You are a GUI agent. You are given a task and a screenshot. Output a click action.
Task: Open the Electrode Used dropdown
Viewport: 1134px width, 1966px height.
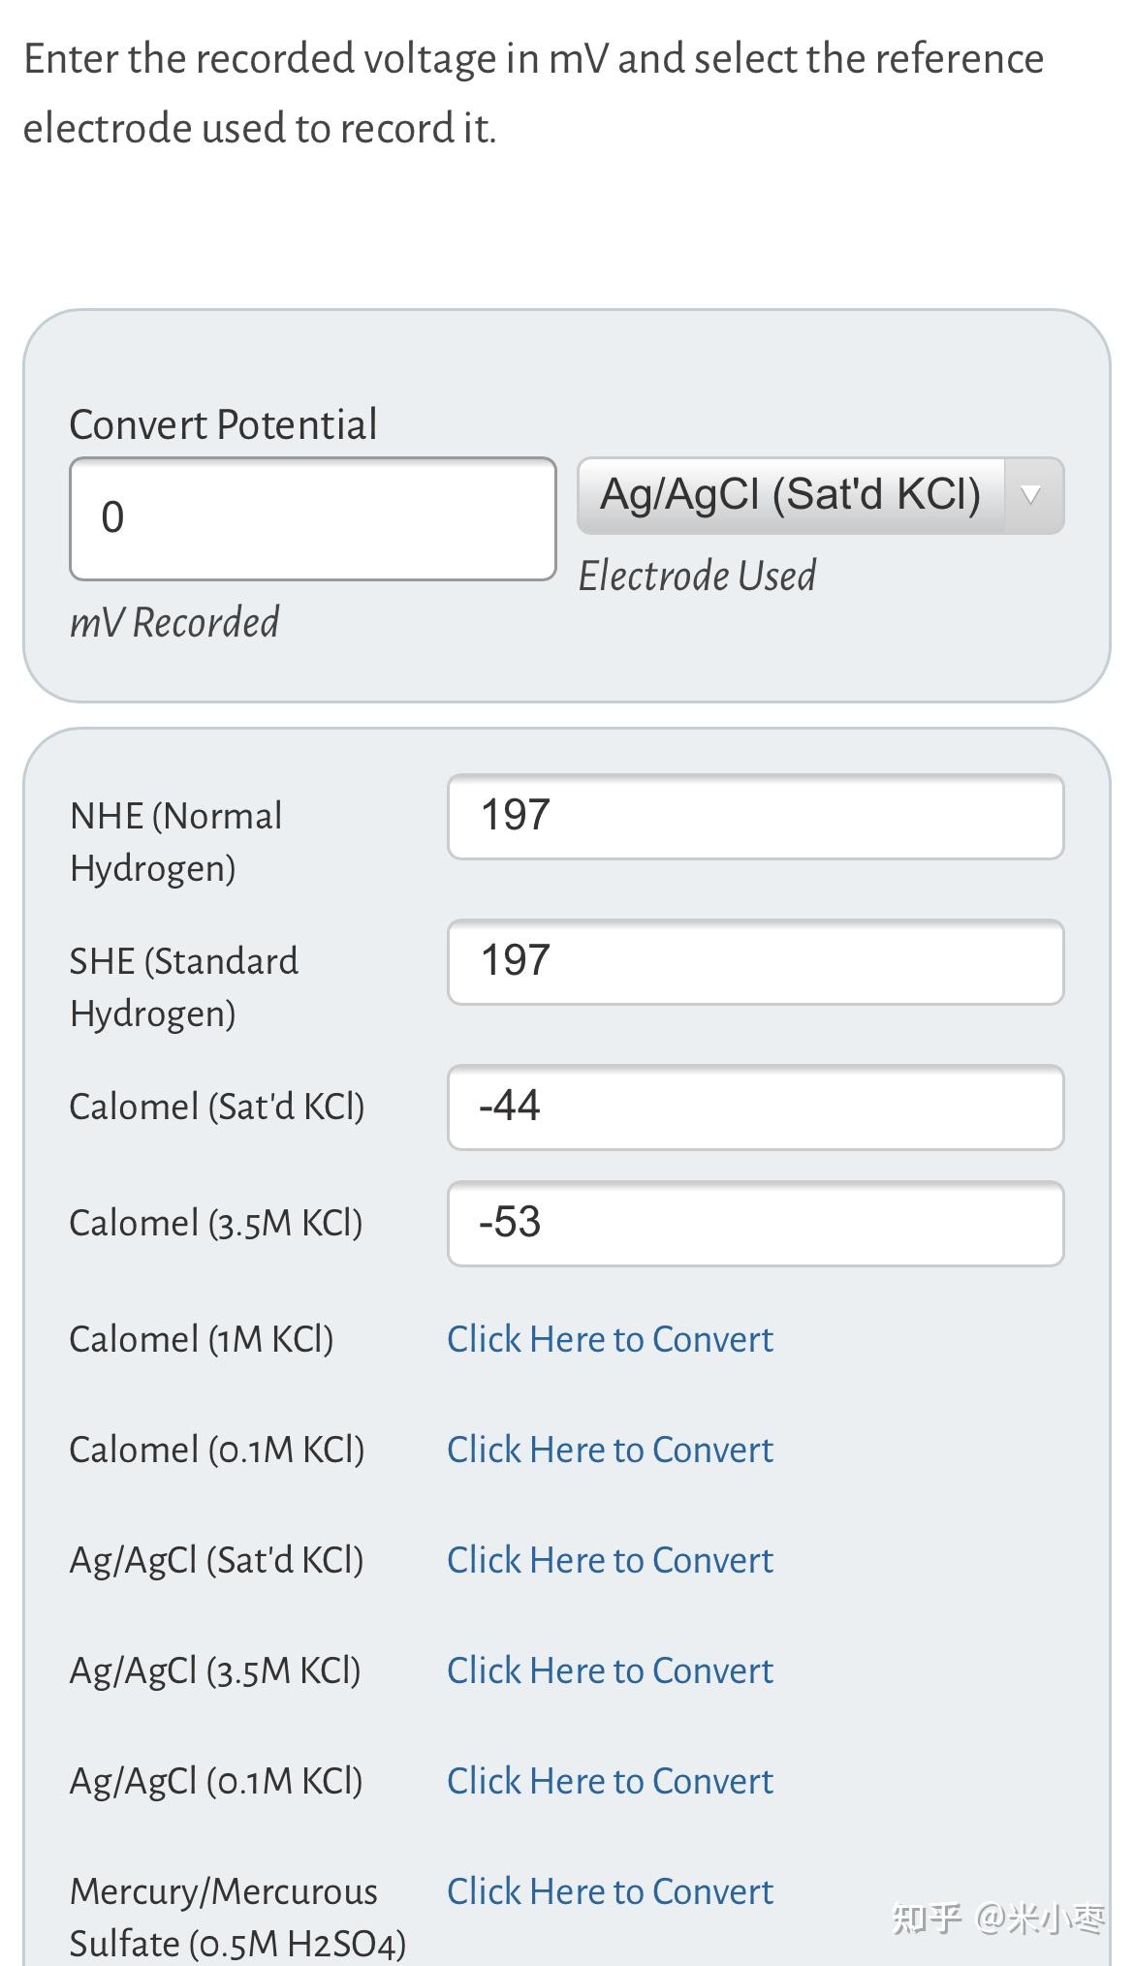pos(791,495)
